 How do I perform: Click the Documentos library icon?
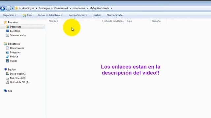(7, 48)
